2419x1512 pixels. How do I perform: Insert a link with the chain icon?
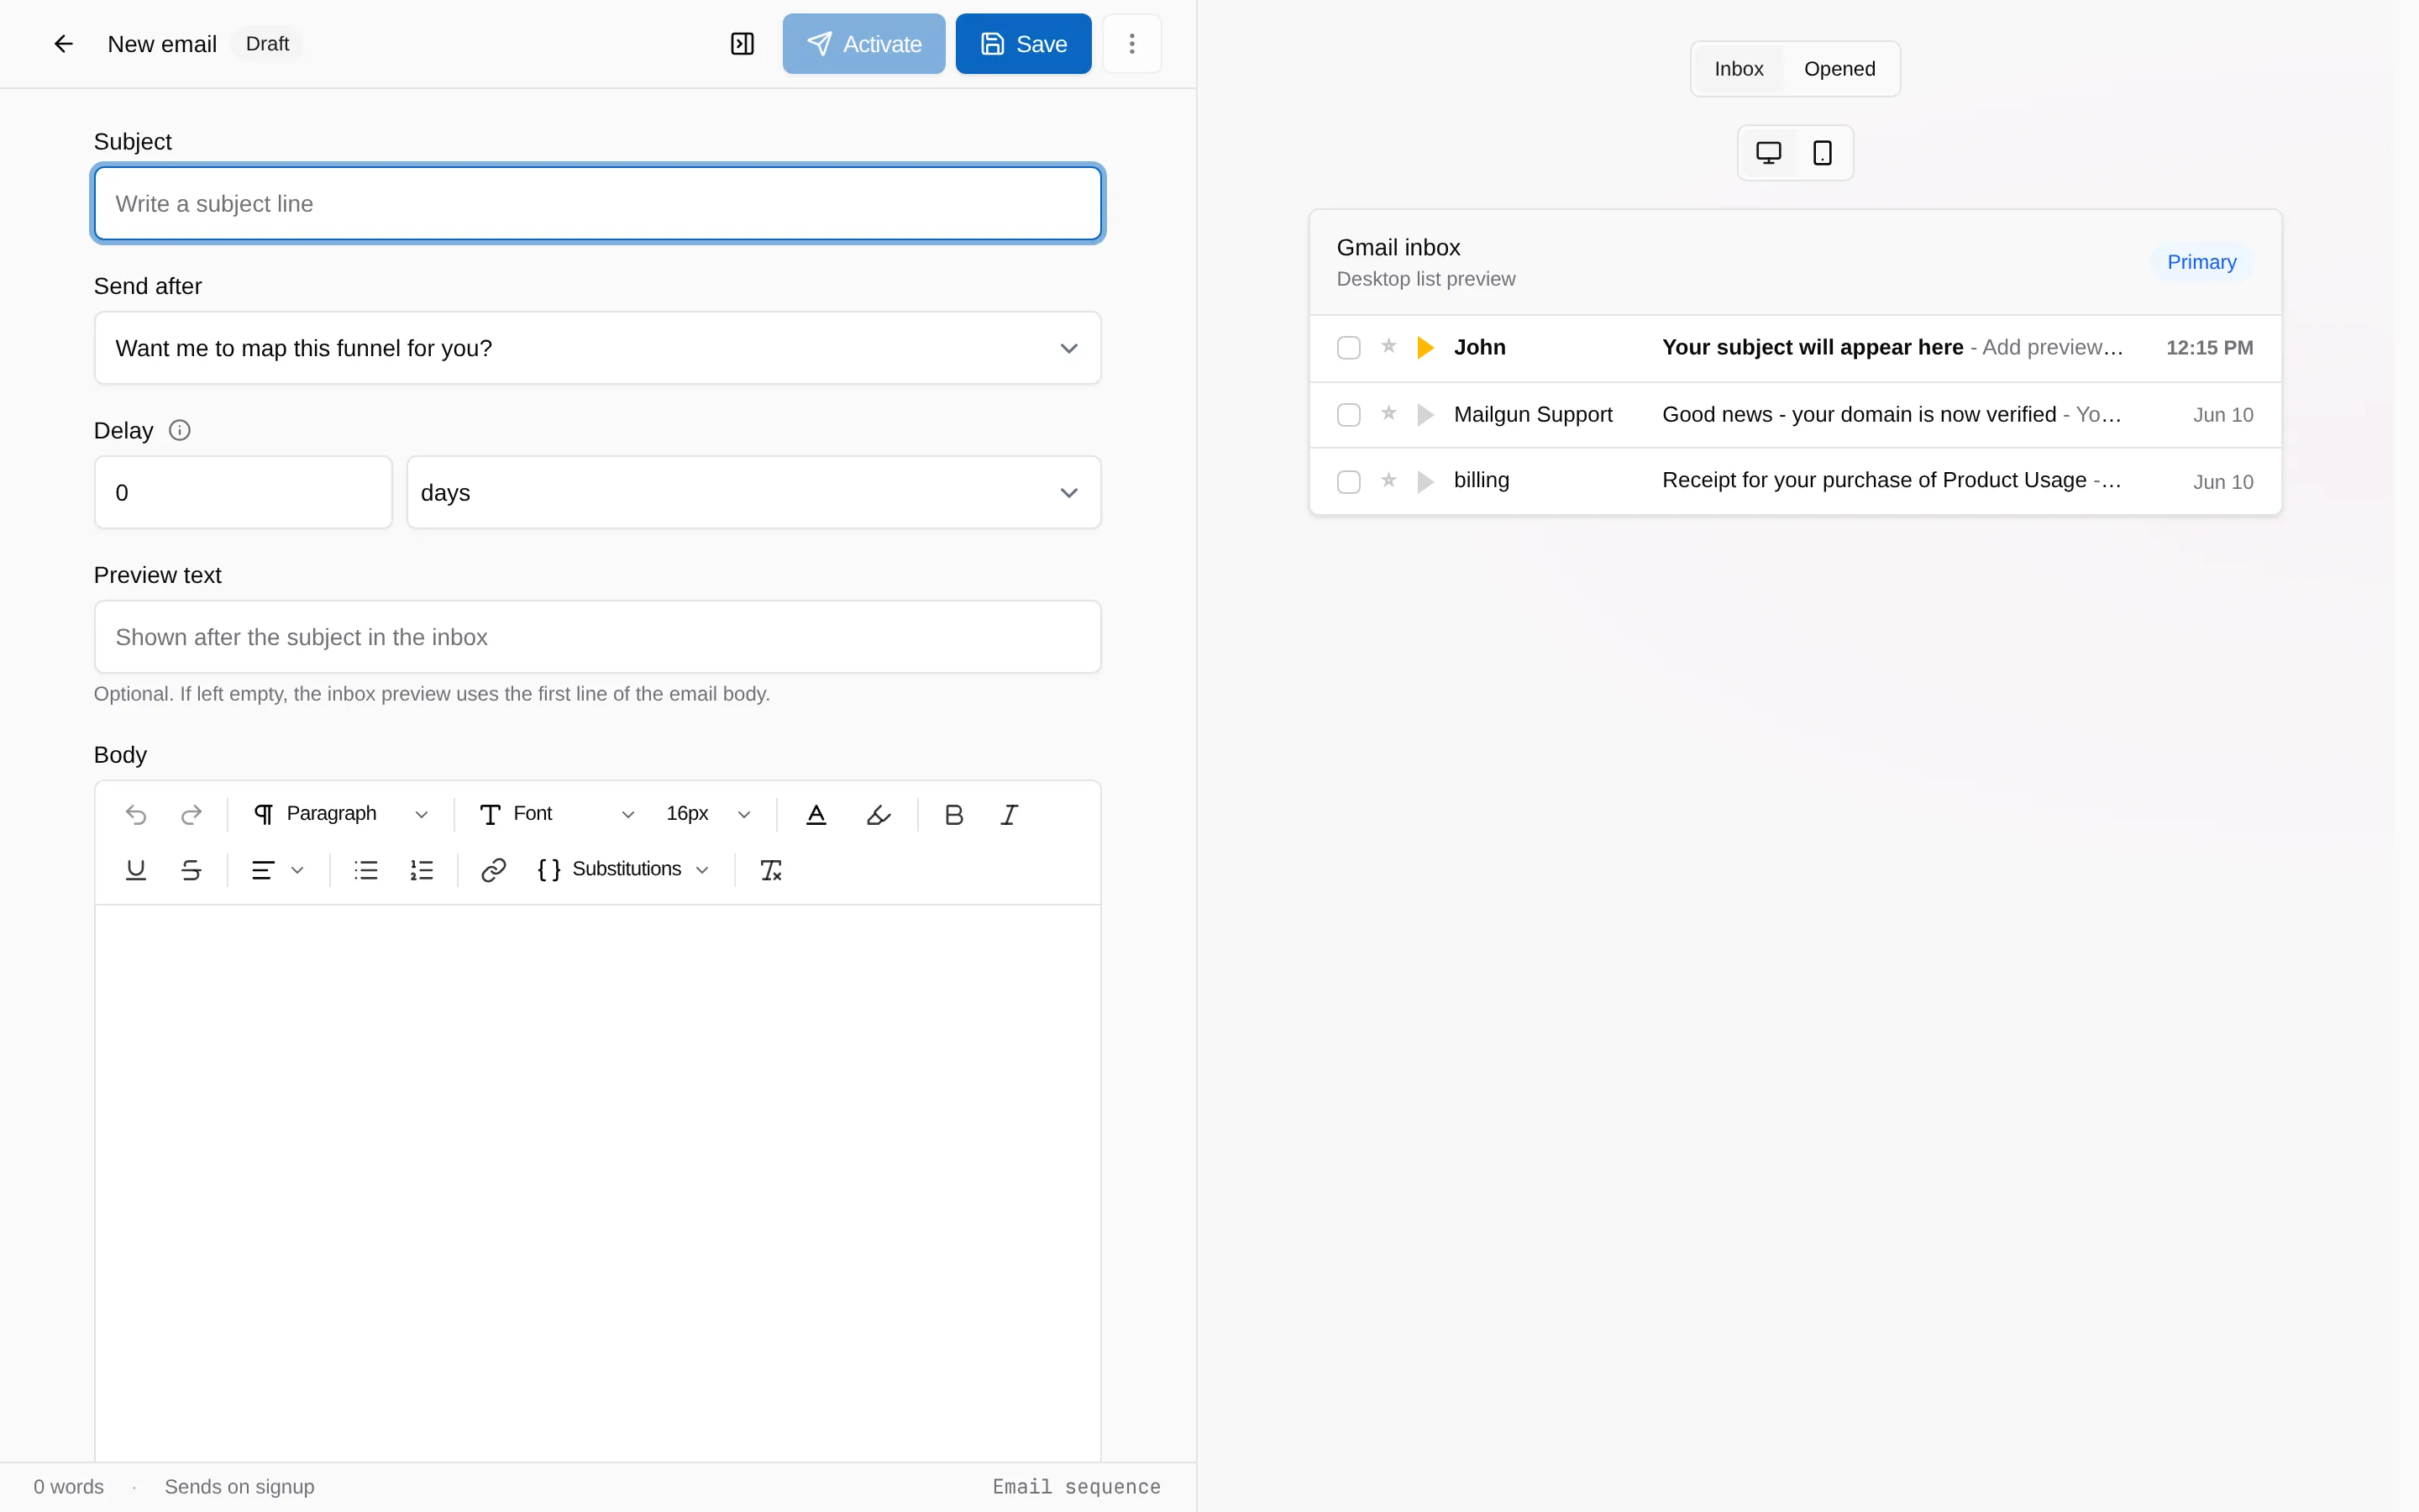point(493,870)
